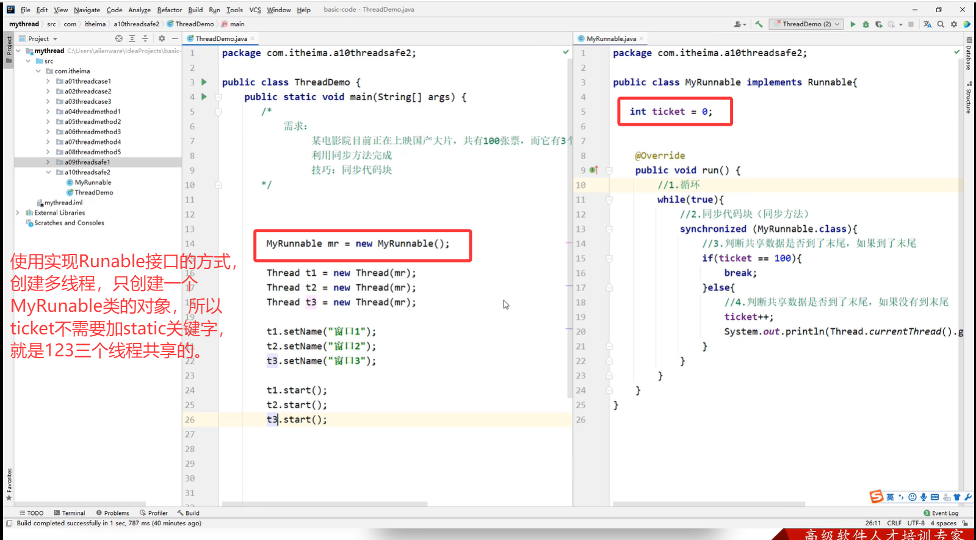
Task: Collapse the a10threadsafe2 package
Action: point(48,172)
